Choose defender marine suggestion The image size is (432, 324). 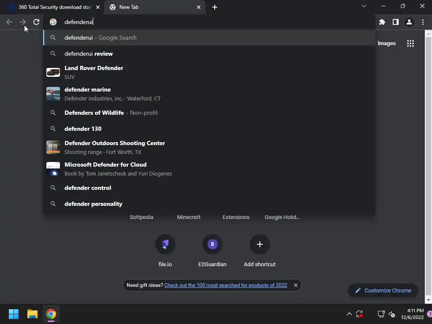(209, 94)
